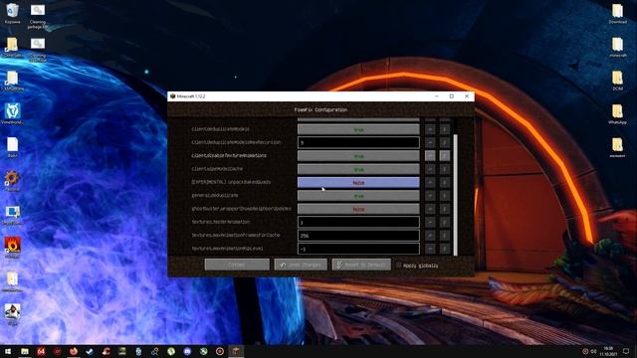Open the Recycle Bin desktop icon

(x=12, y=13)
